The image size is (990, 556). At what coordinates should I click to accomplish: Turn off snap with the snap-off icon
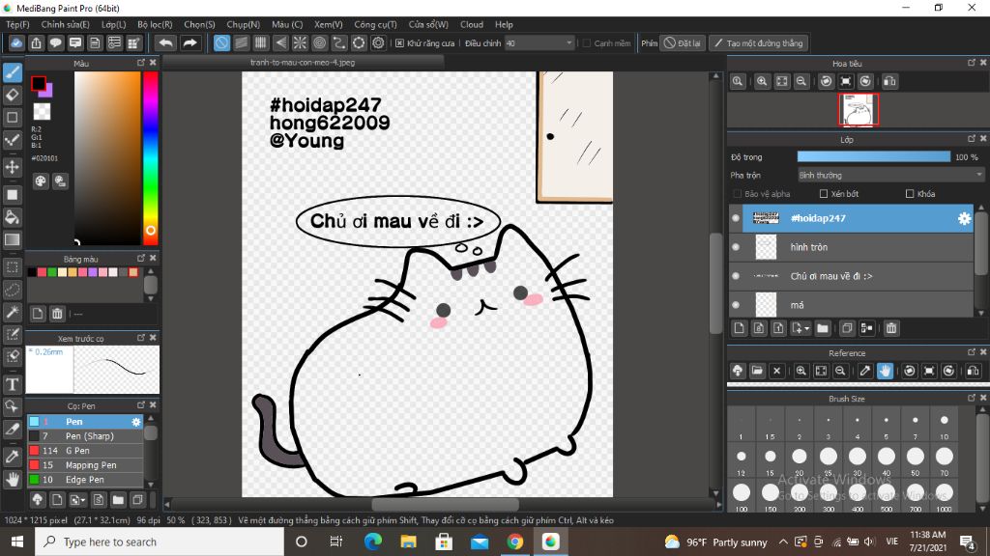[221, 42]
